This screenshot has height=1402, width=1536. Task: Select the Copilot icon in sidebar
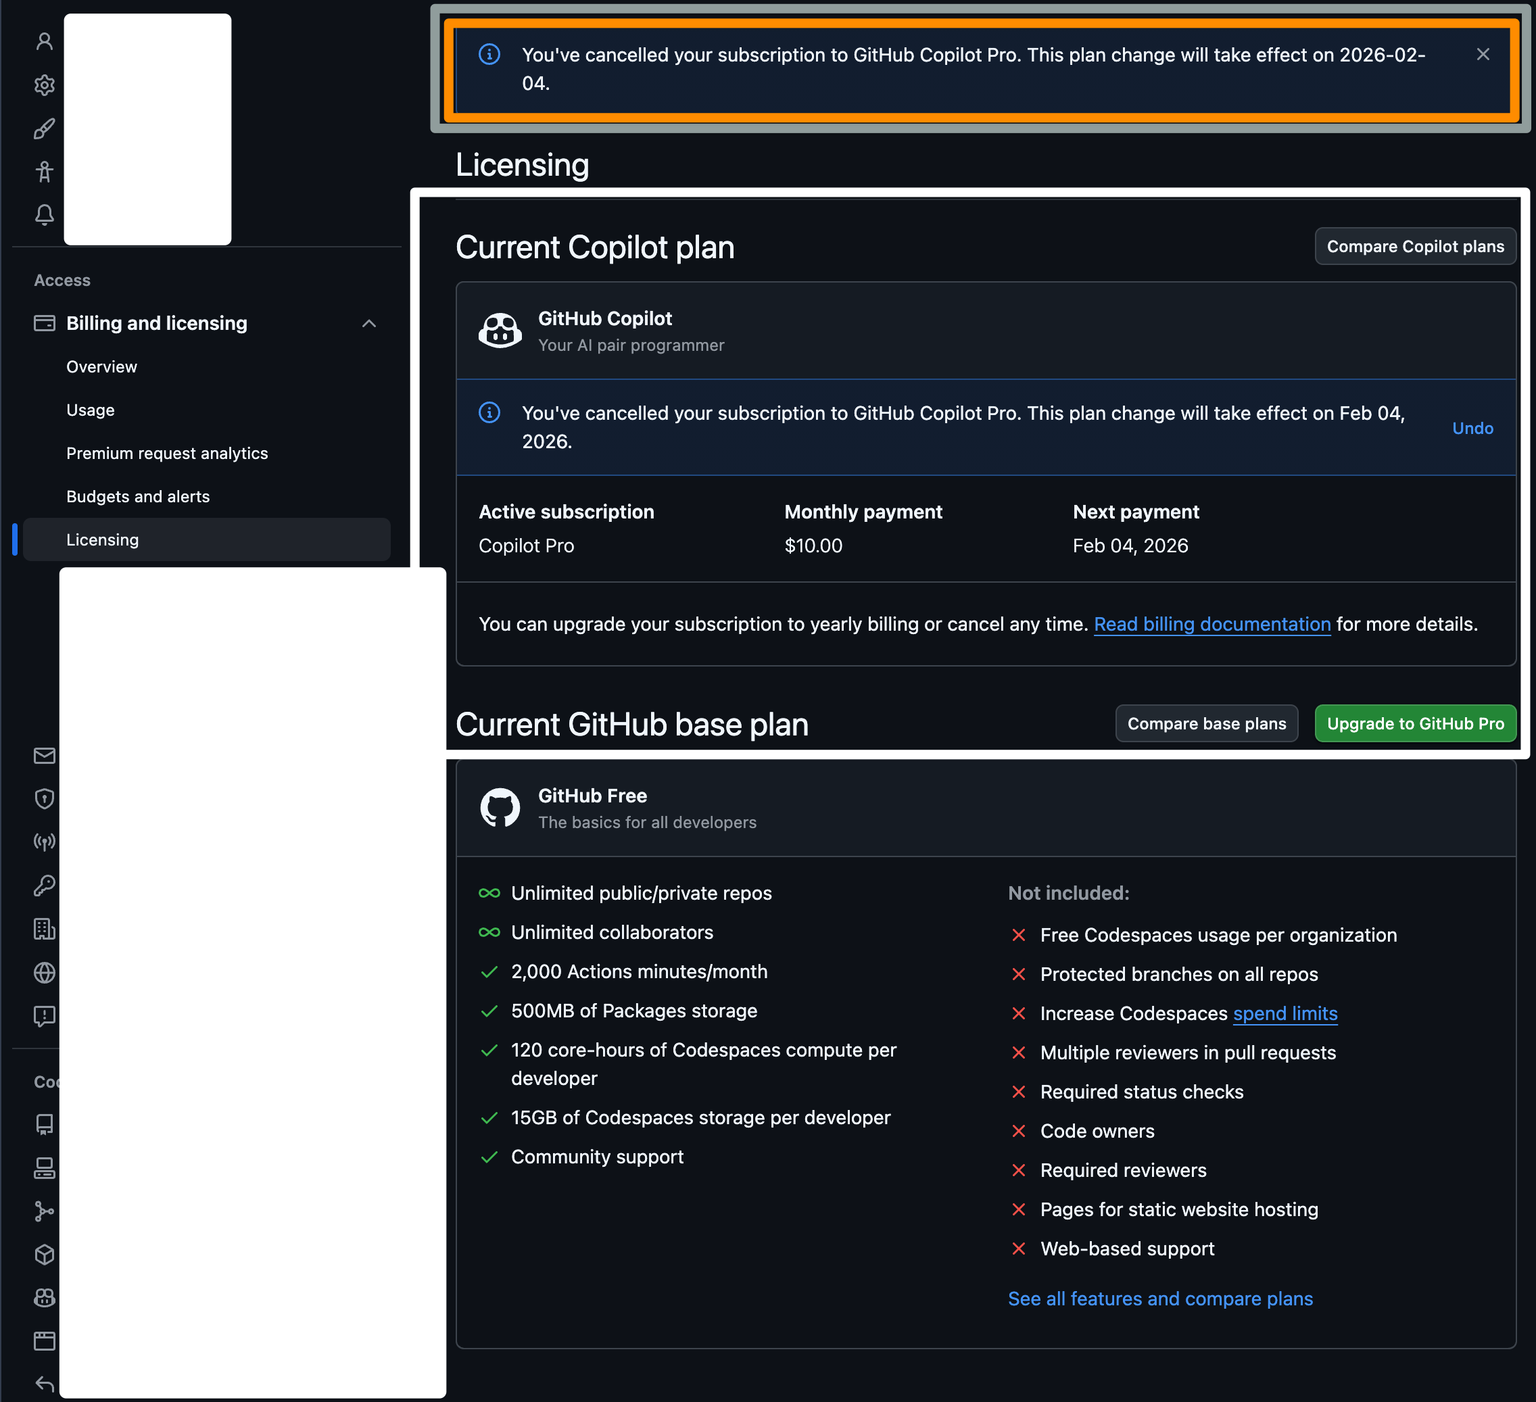click(x=44, y=1298)
